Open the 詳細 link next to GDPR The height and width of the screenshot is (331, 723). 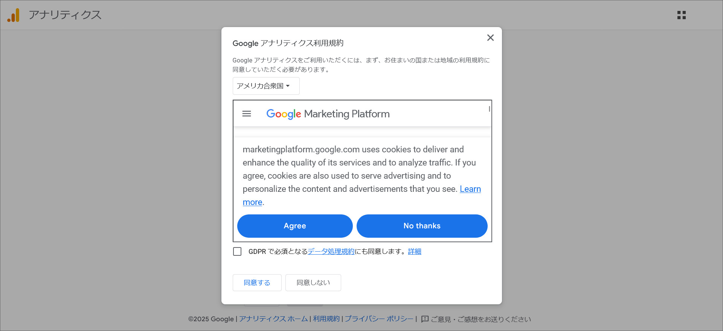[x=415, y=251]
